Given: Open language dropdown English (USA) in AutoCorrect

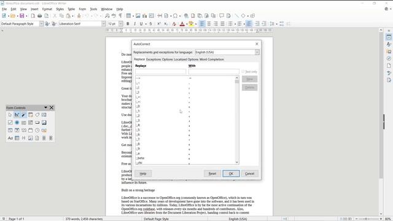Looking at the screenshot, I should 257,52.
